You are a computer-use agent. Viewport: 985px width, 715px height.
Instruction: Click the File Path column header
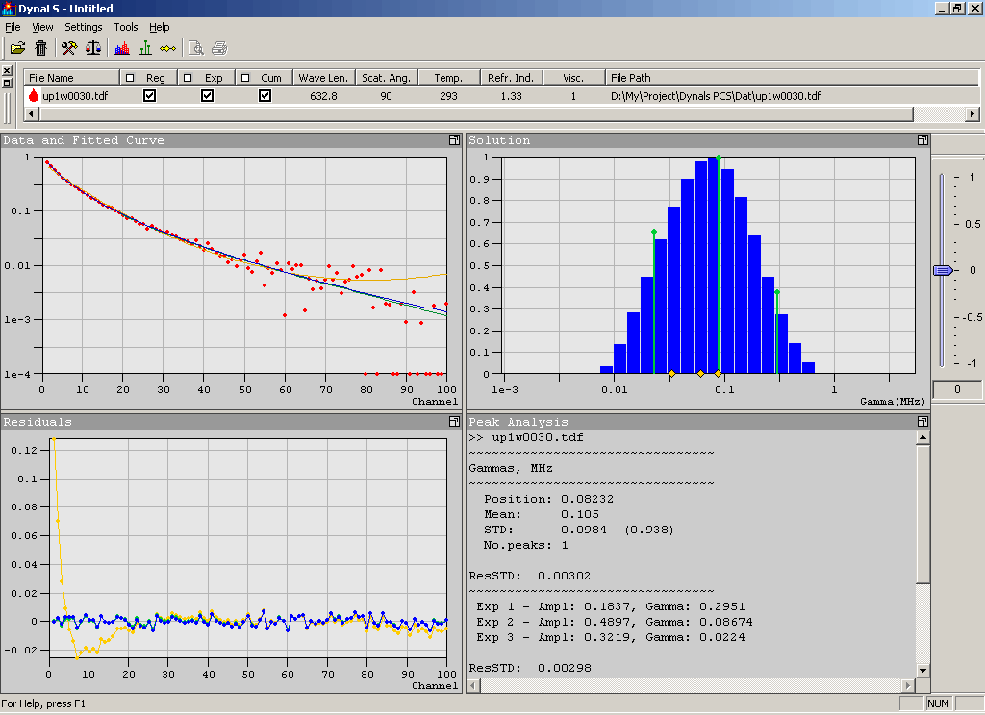tap(630, 78)
